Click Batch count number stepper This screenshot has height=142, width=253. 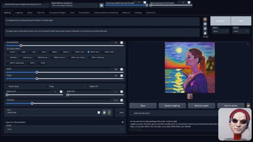tap(61, 92)
